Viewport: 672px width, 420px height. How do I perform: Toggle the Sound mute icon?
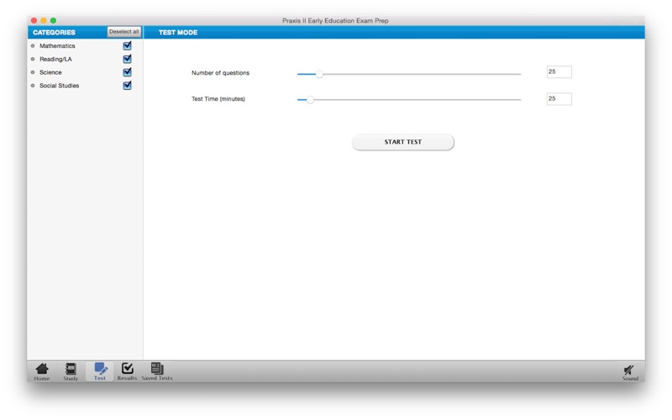630,373
